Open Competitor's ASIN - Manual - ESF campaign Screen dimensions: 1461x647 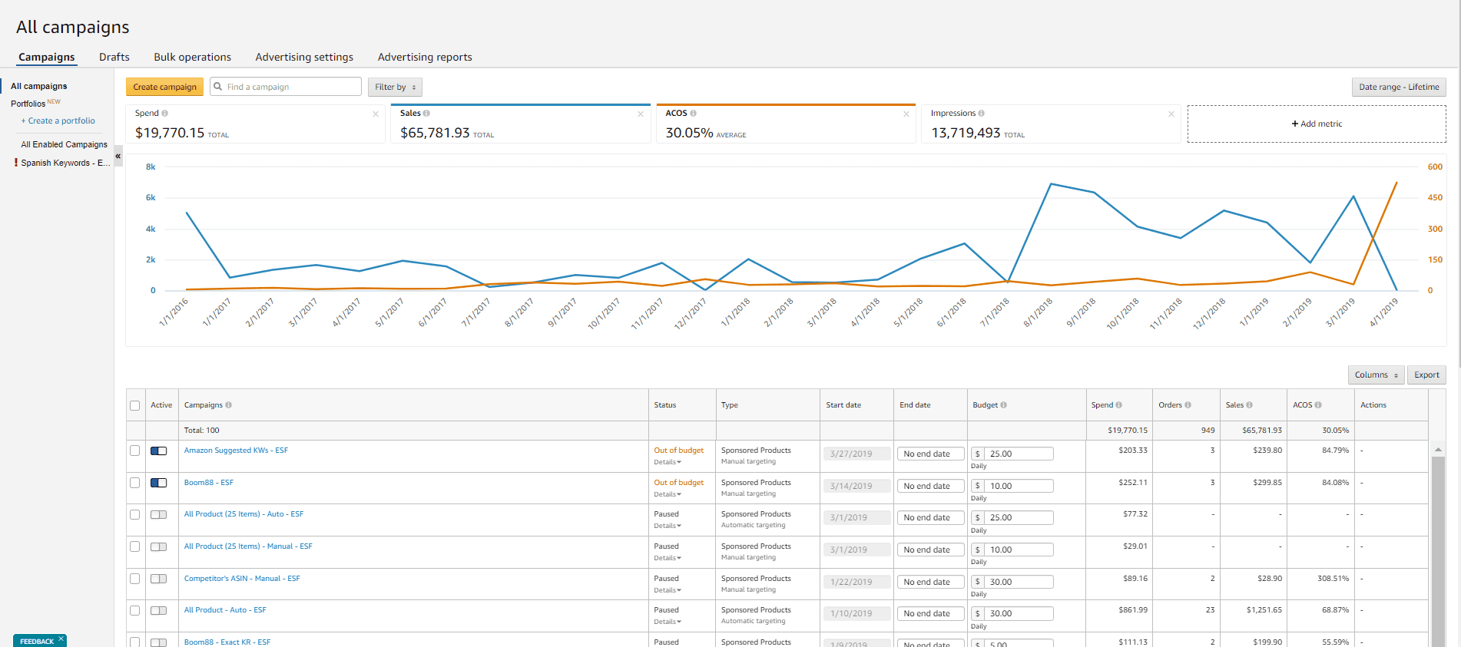pyautogui.click(x=242, y=579)
